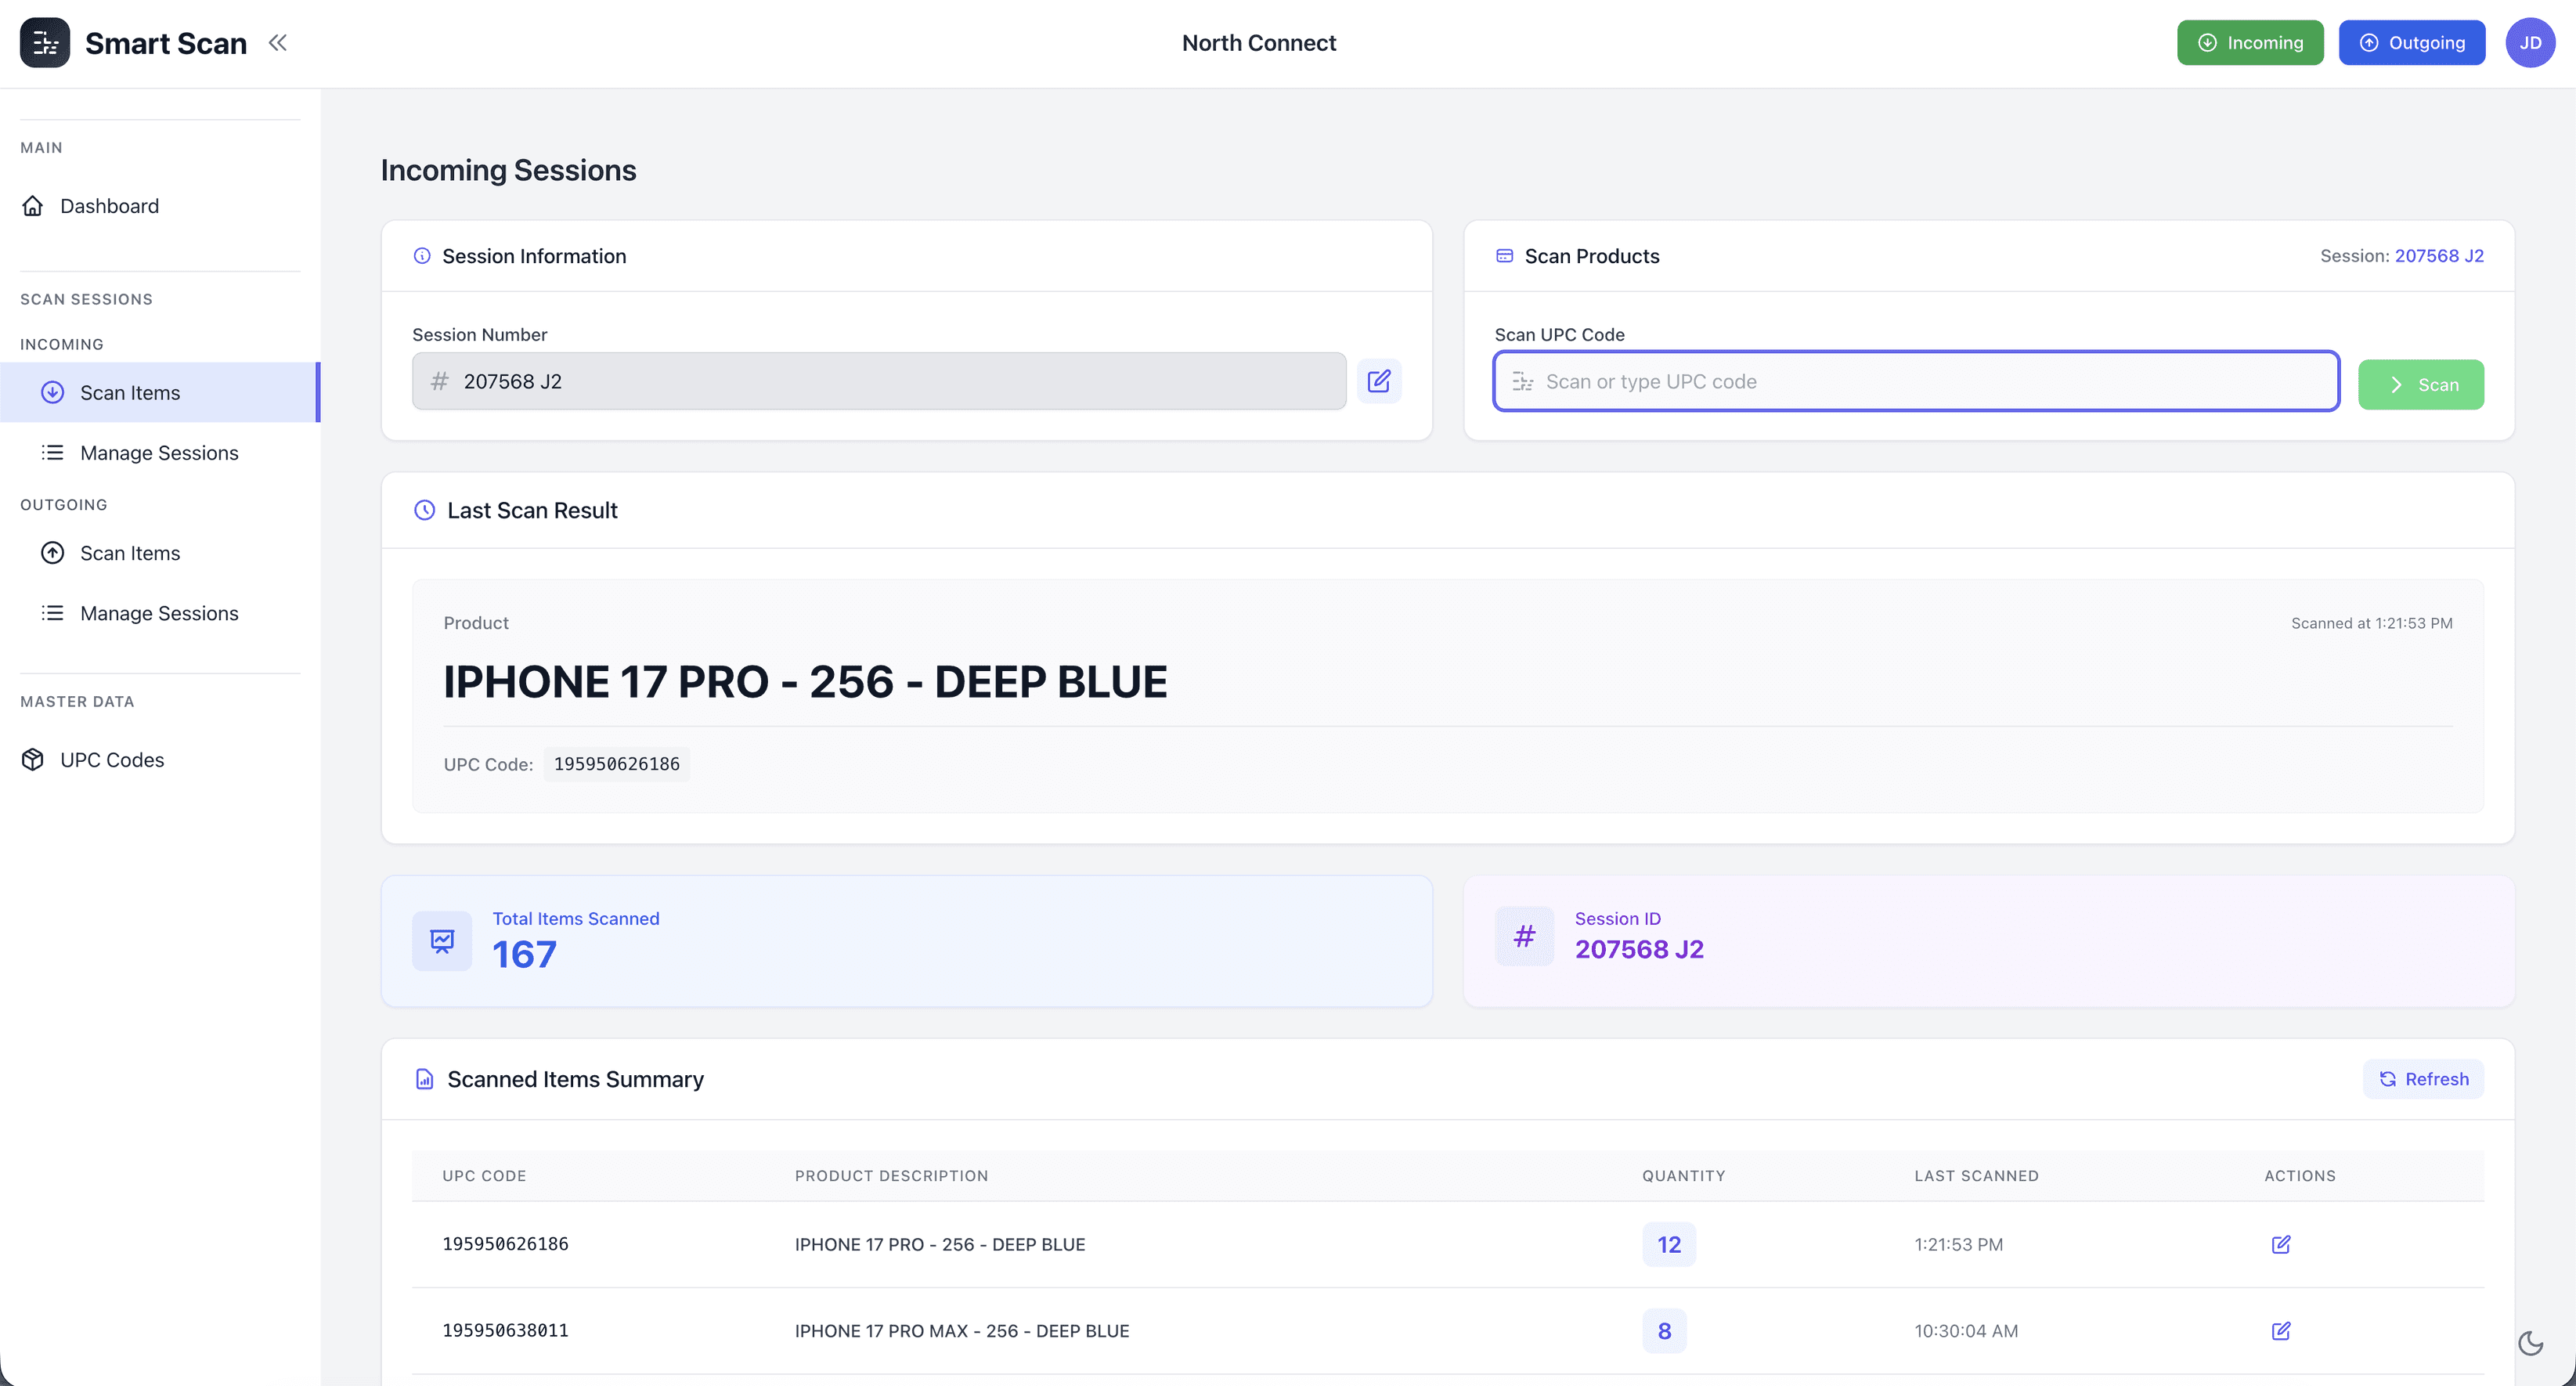Edit the session number pencil icon
This screenshot has width=2576, height=1386.
[x=1378, y=381]
